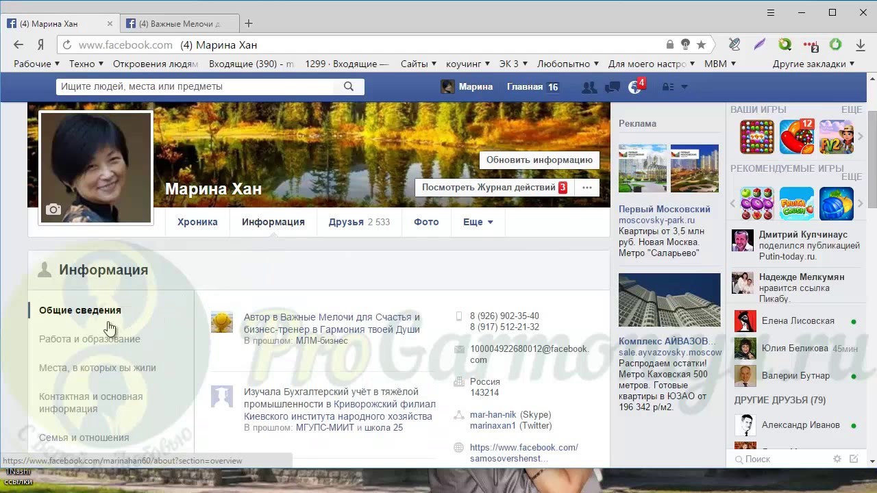Open the Facebook account menu arrow
Screen dimensions: 877x493
coord(684,87)
